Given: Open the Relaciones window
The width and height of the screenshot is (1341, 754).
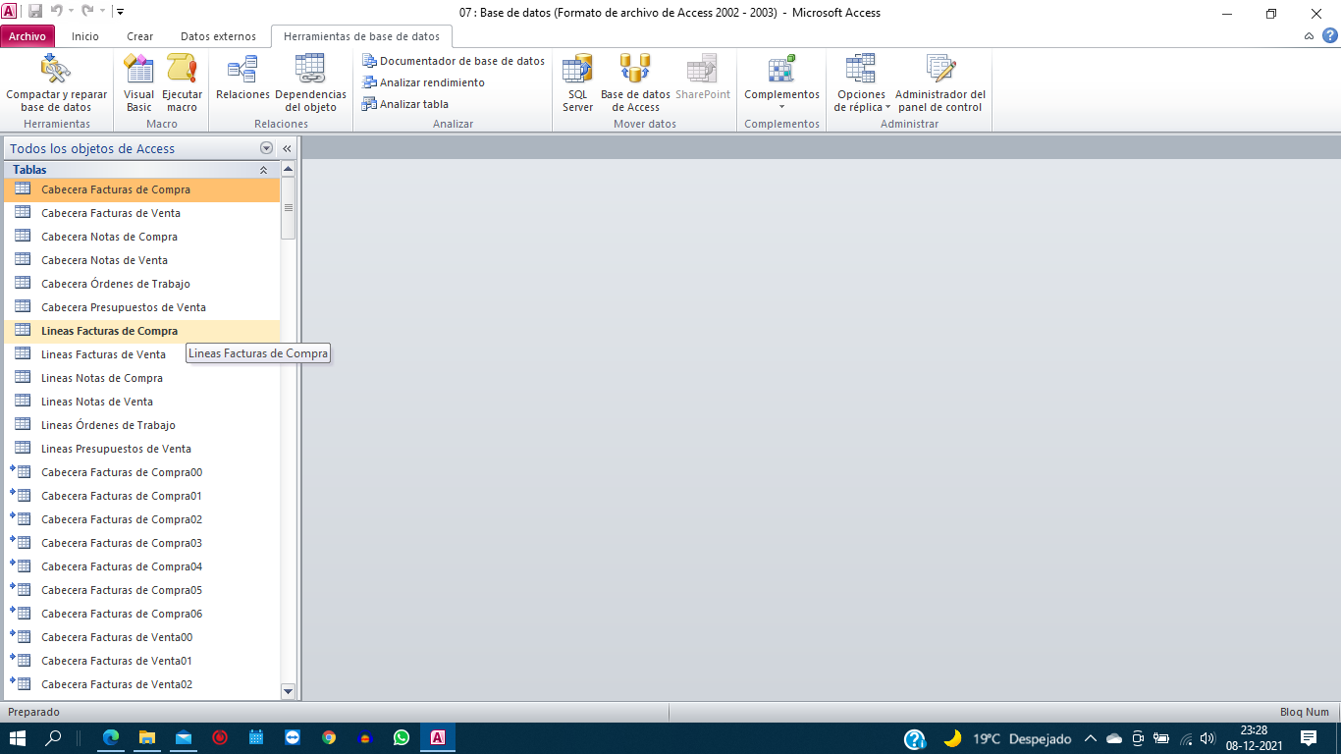Looking at the screenshot, I should pos(242,79).
